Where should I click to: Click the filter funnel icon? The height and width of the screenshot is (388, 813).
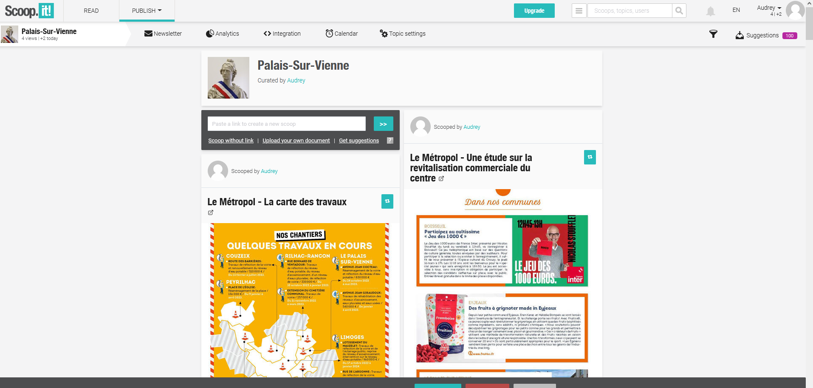click(x=713, y=34)
